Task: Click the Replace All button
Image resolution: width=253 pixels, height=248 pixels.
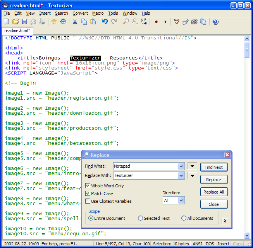Action: [214, 192]
